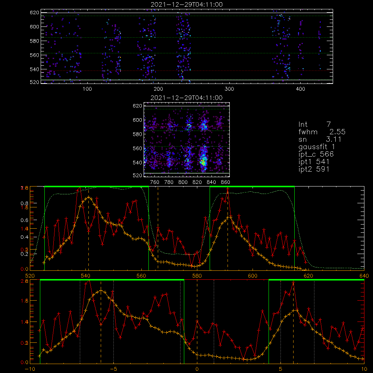Screen dimensions: 373x373
Task: Select the 'fwhm 2.55' readout value
Action: pyautogui.click(x=337, y=132)
